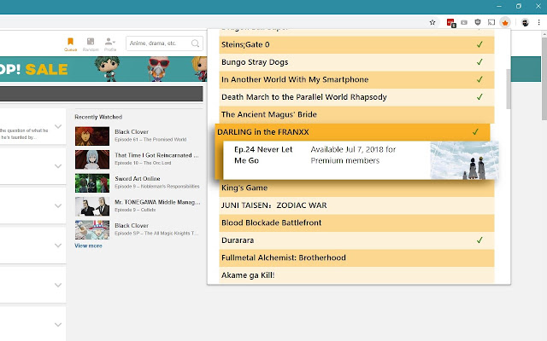Select In Another World With My Smartphone title
Screen dimensions: 547x341
click(295, 79)
